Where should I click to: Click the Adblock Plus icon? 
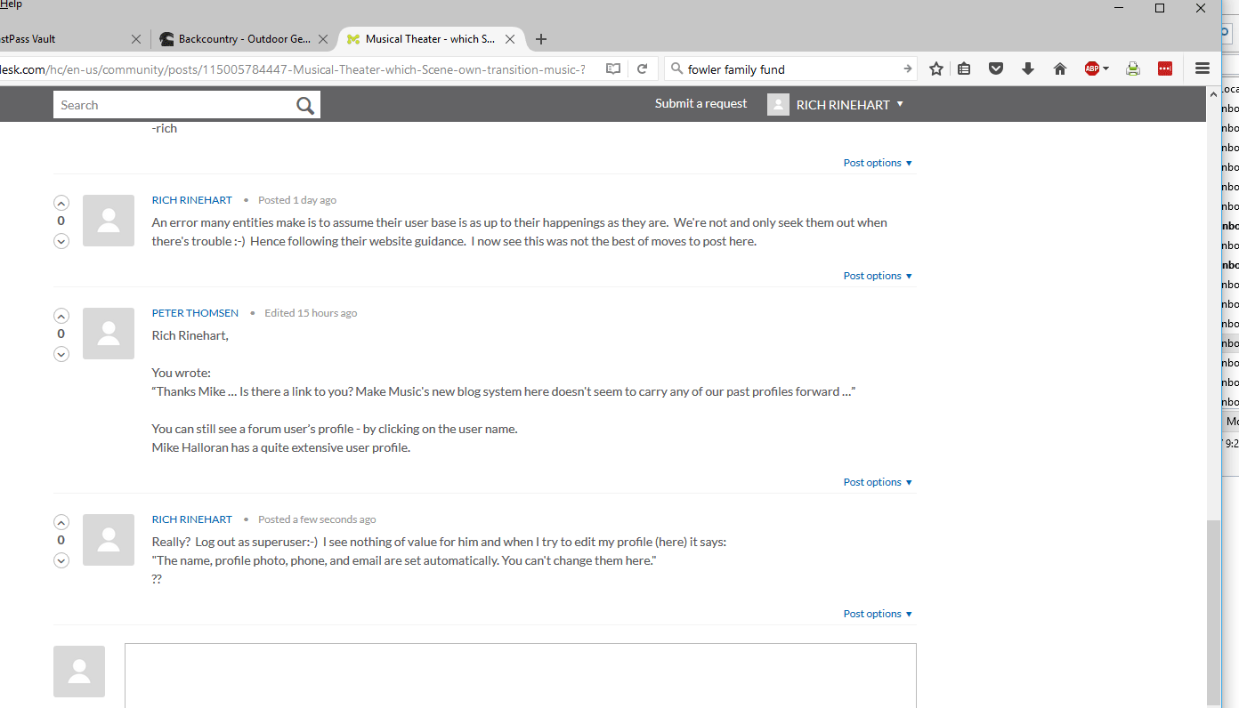(x=1096, y=69)
